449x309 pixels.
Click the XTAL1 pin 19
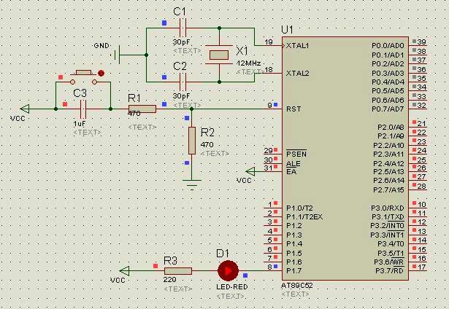[271, 45]
